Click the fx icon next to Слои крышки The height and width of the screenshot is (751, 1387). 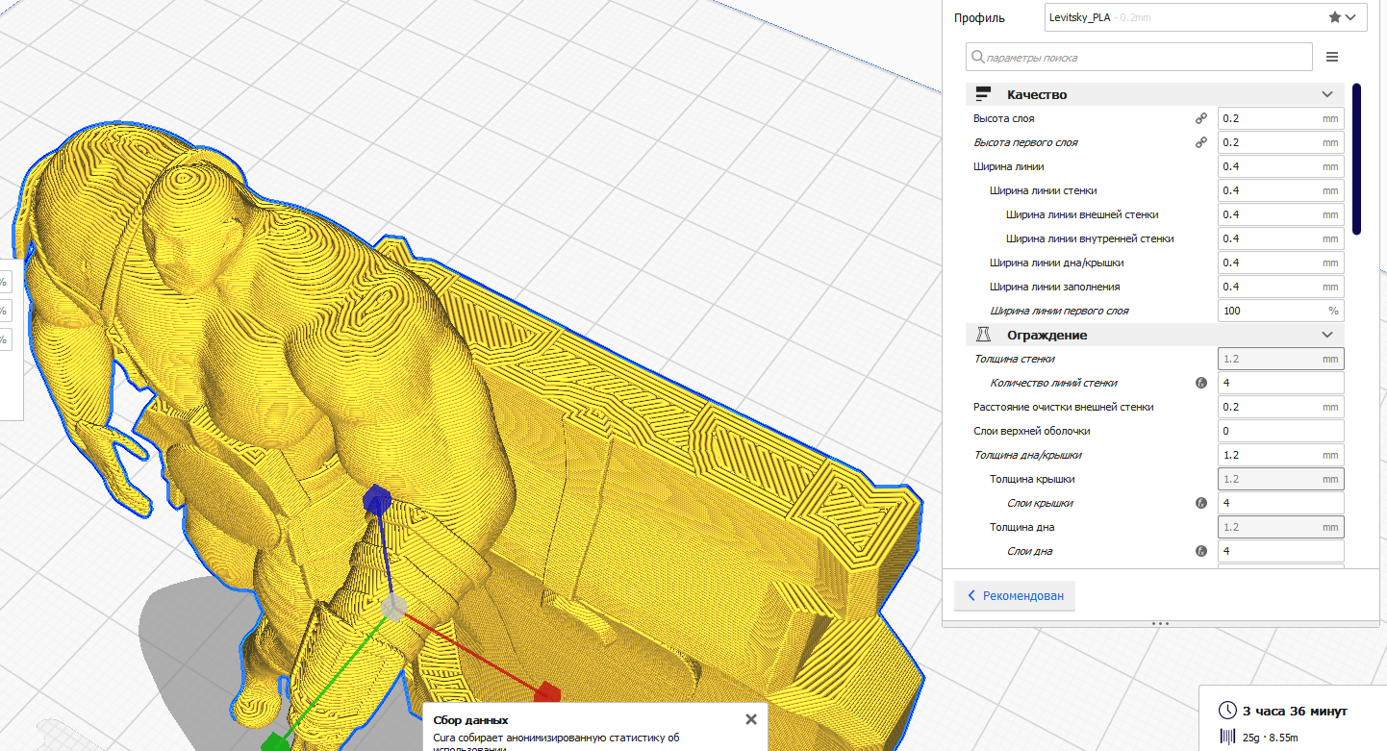[1200, 503]
